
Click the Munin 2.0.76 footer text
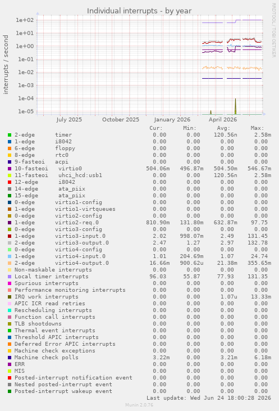pyautogui.click(x=139, y=405)
